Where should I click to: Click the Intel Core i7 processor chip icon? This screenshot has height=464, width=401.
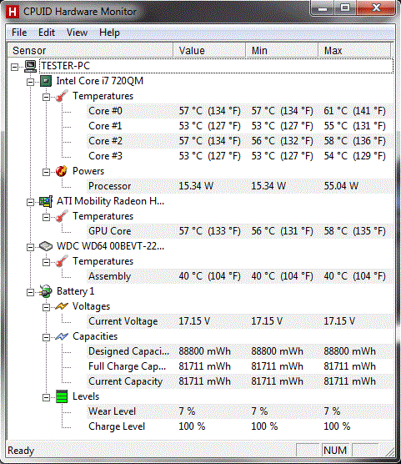tap(46, 81)
